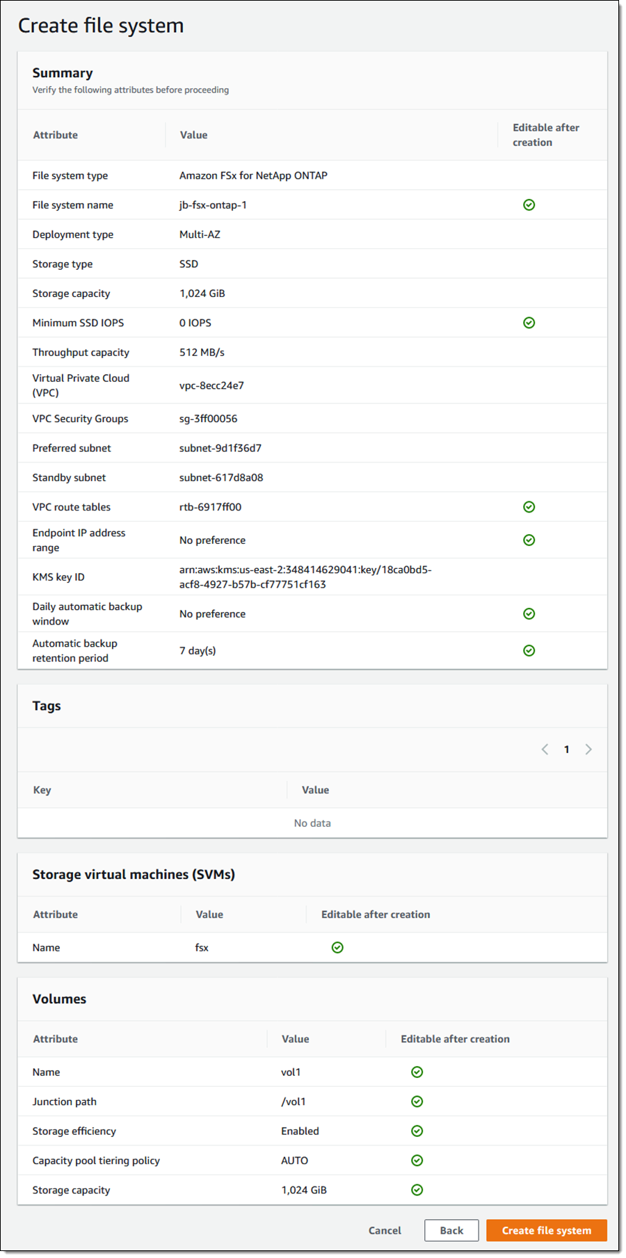Viewport: 626px width, 1258px height.
Task: Cancel the file system creation
Action: [385, 1230]
